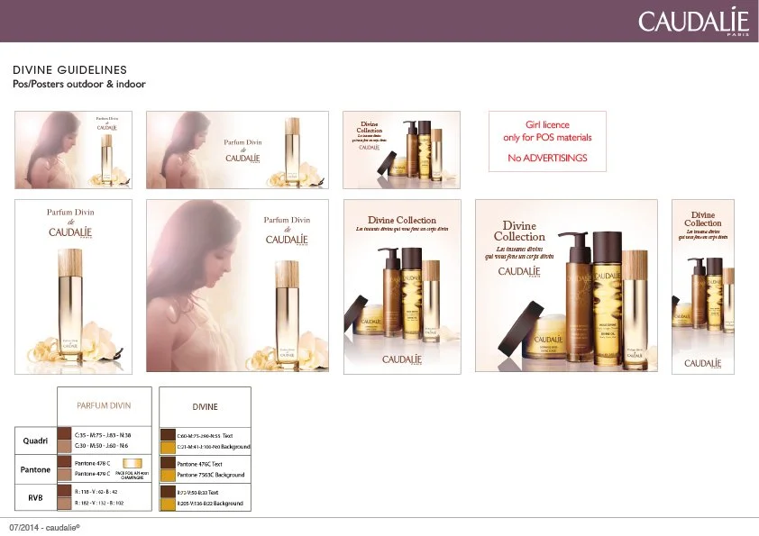Click the foil 'CHAMPAGNE' caption under gold swatch
The height and width of the screenshot is (536, 759).
[133, 475]
